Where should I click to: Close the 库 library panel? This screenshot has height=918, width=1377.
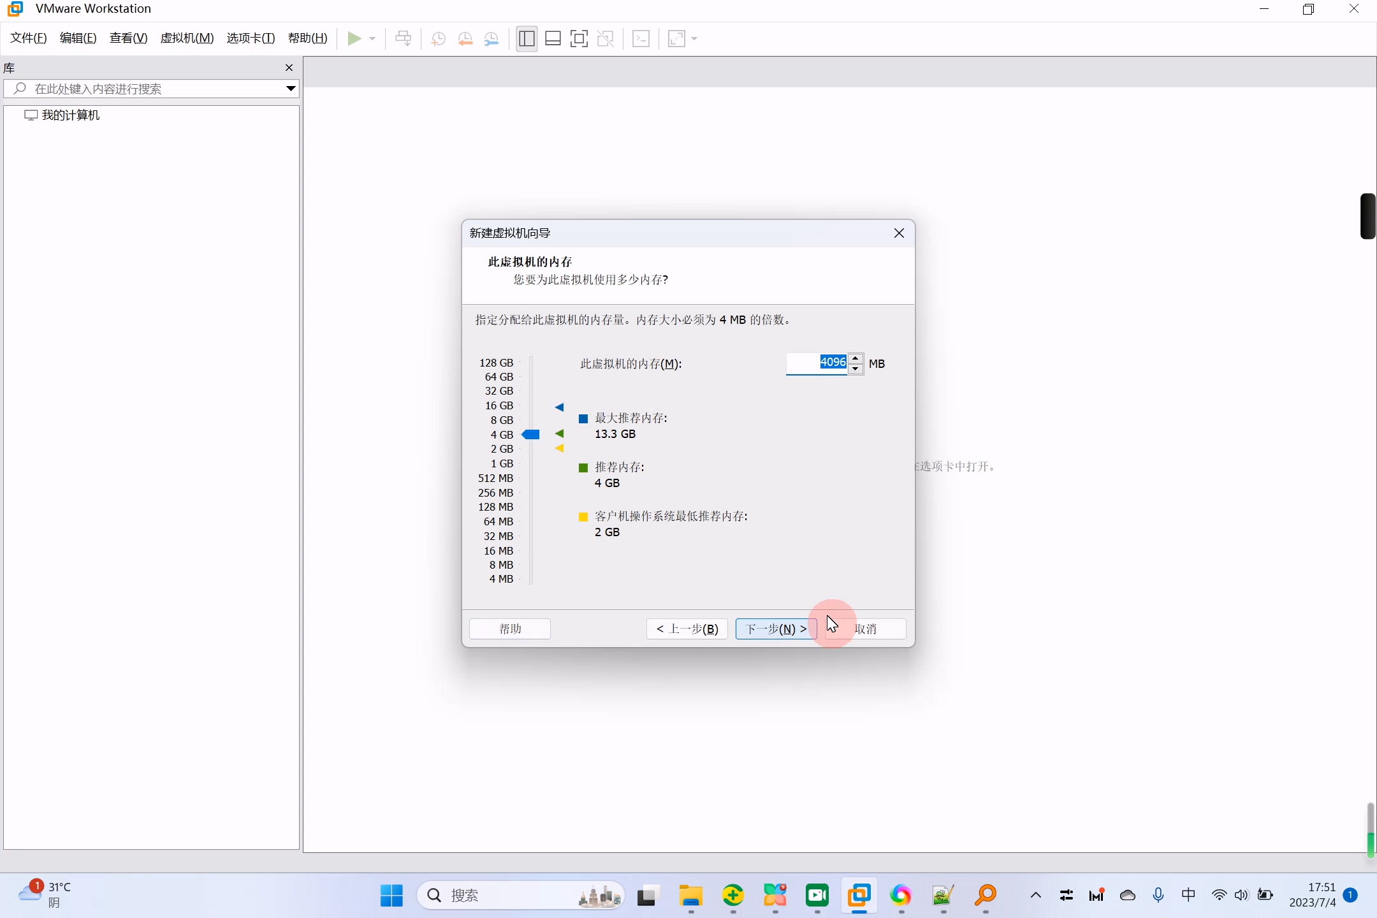(289, 68)
